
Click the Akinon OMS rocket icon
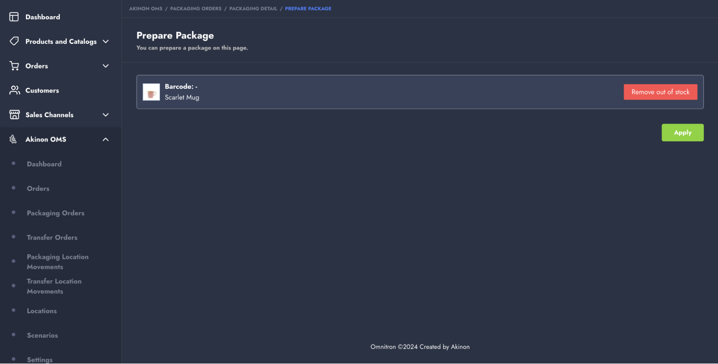click(13, 139)
